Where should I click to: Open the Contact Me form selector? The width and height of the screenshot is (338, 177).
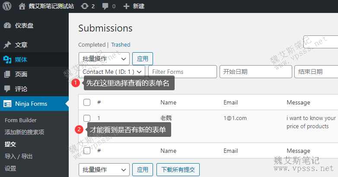click(112, 72)
